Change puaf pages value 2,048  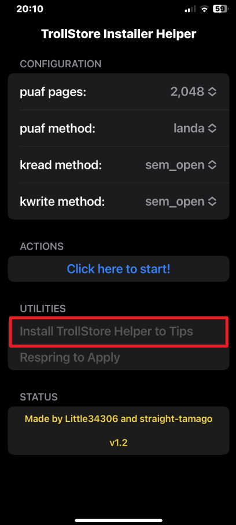click(187, 92)
